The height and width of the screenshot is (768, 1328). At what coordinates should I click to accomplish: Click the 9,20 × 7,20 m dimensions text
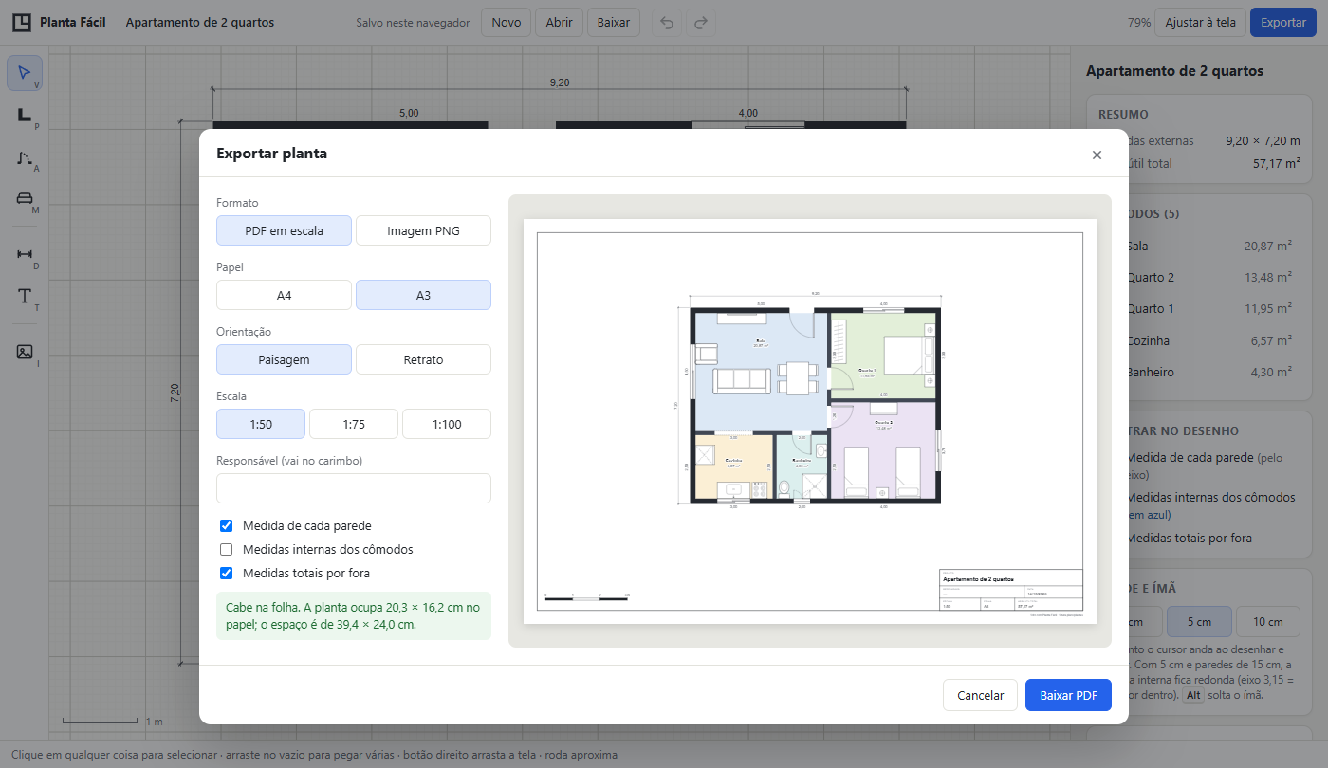coord(1263,140)
